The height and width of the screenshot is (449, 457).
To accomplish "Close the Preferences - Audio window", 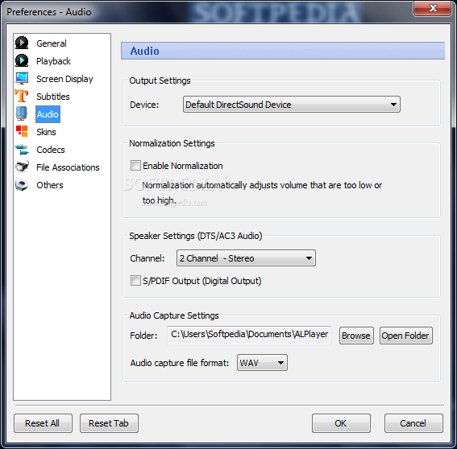I will [432, 8].
